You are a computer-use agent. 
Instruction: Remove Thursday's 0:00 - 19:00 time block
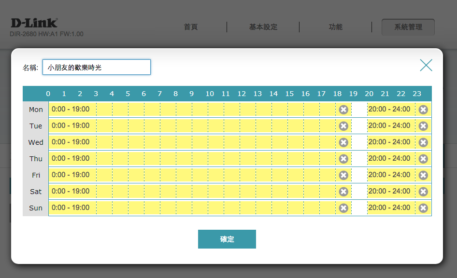click(x=343, y=159)
